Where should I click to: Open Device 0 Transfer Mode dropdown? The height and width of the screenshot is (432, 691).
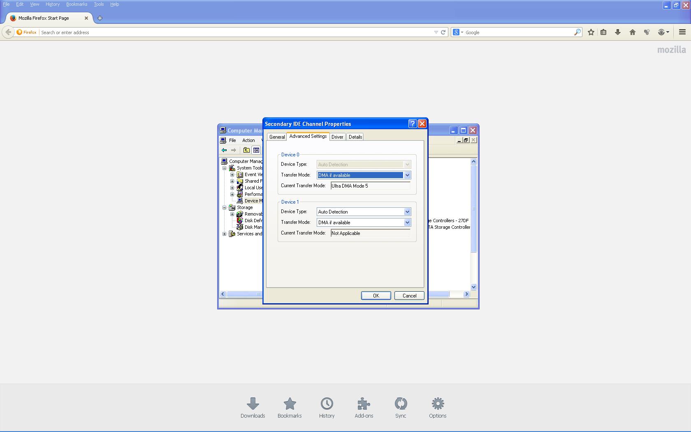[407, 175]
